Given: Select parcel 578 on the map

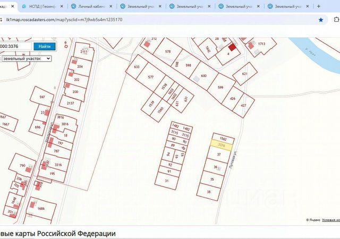Looking at the screenshot, I should pos(168,52).
